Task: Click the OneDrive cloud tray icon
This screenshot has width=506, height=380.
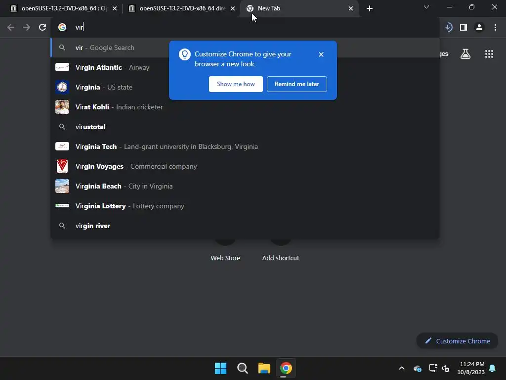Action: tap(417, 368)
